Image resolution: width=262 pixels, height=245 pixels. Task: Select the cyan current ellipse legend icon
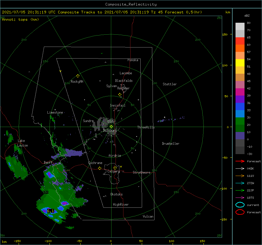[240, 205]
